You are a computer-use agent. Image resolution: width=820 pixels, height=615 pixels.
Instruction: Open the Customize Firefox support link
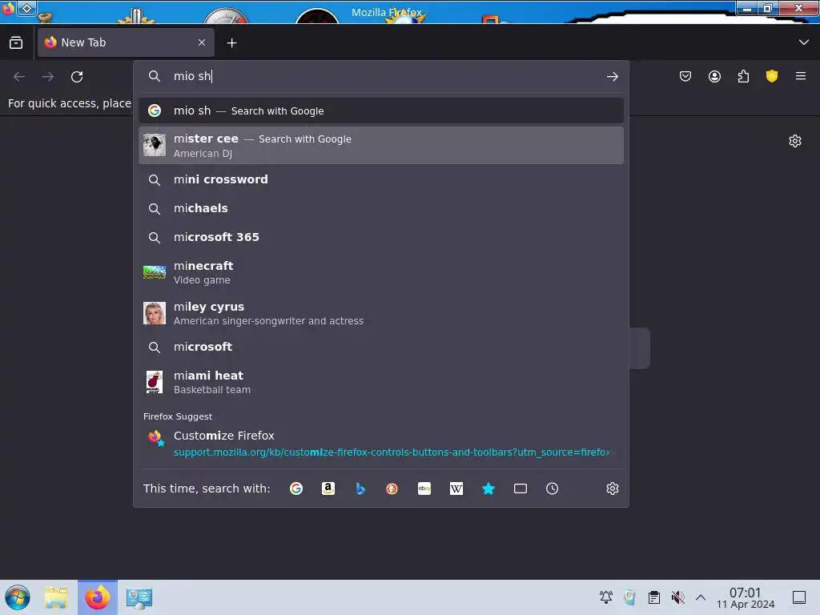pos(380,443)
